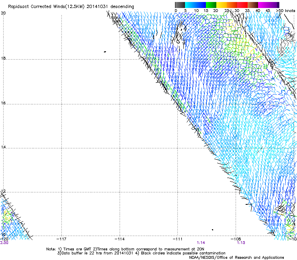Click the latitude label '20' at top left
Image resolution: width=297 pixels, height=260 pixels.
coord(3,13)
